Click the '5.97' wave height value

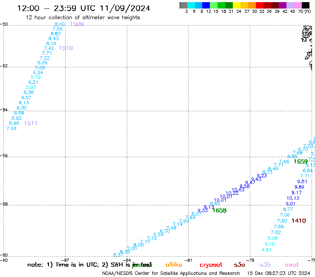(x=31, y=87)
